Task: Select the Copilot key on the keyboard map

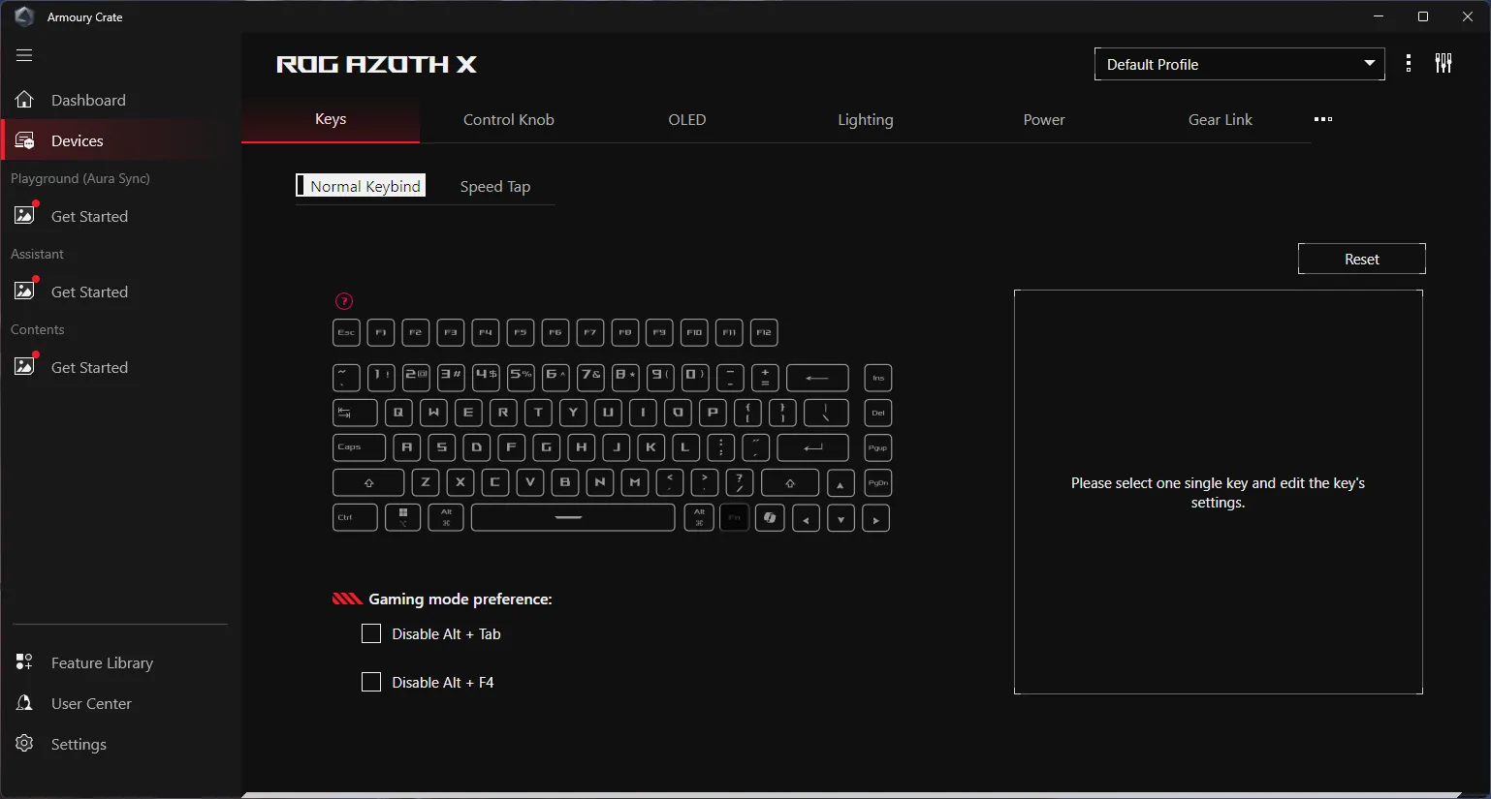Action: 770,517
